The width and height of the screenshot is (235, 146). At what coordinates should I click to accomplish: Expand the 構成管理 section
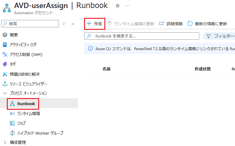[5, 142]
